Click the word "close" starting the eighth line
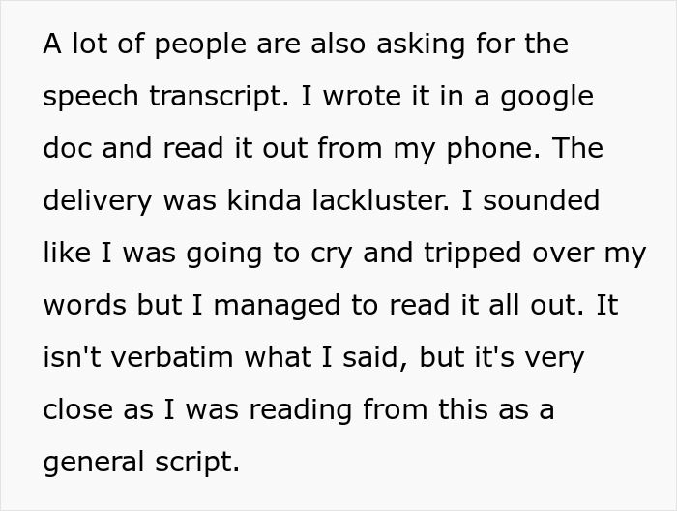This screenshot has height=511, width=677. 81,409
